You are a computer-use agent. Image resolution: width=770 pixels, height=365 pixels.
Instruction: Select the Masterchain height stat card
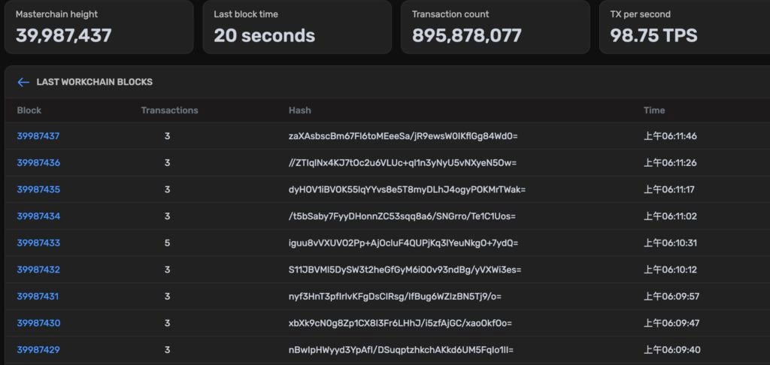[99, 27]
